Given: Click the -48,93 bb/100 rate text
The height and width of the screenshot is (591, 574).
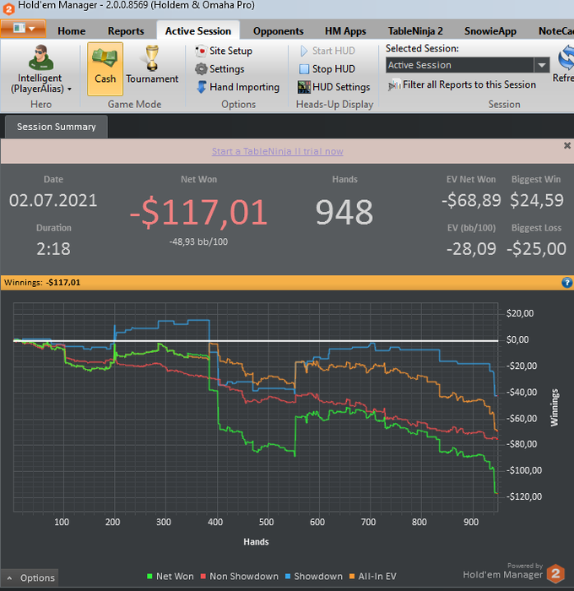Looking at the screenshot, I should (x=198, y=241).
